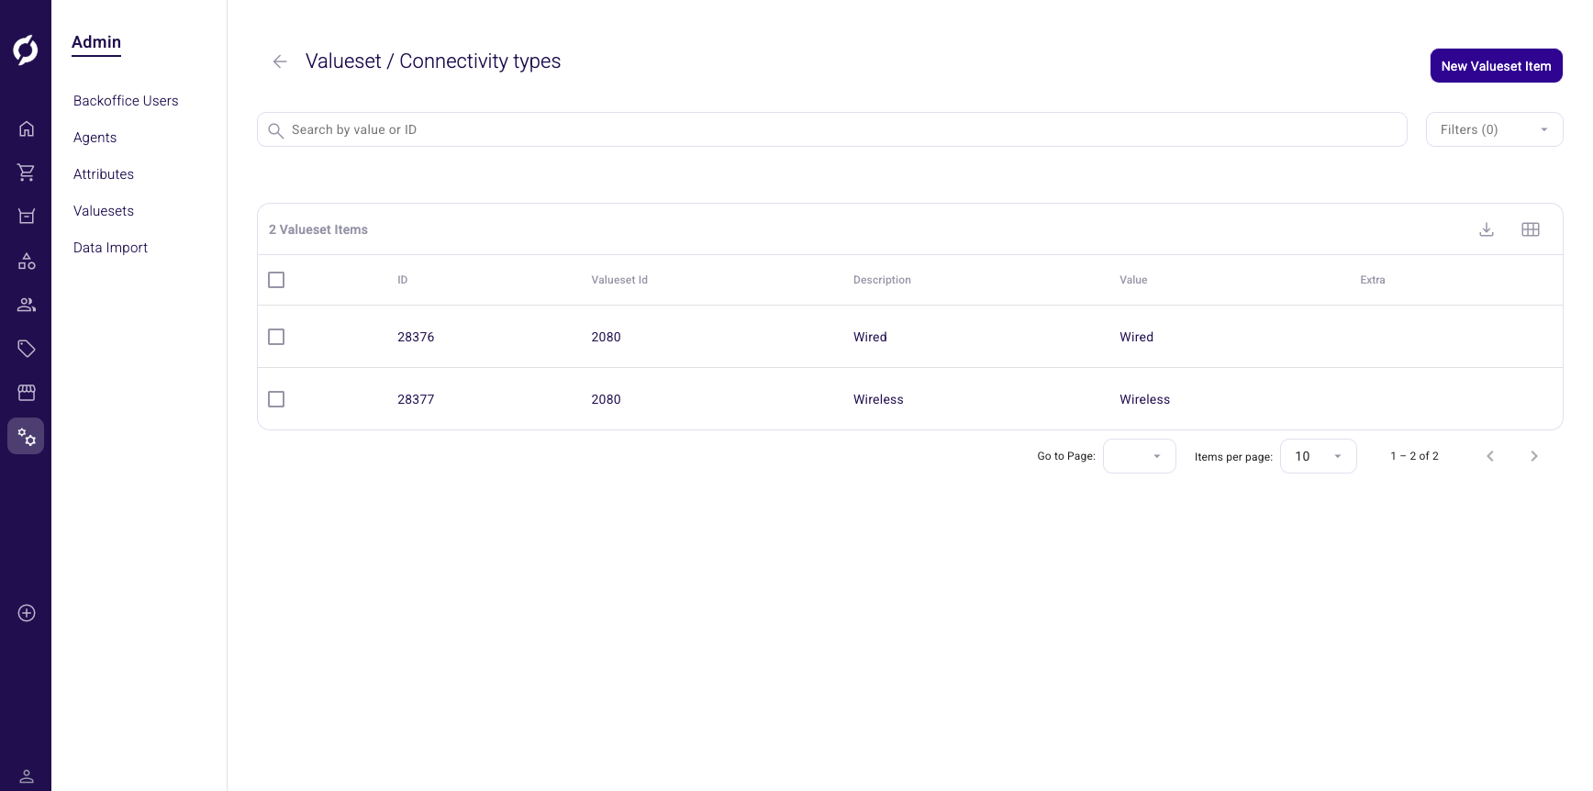Open the Filters (0) dropdown
Image resolution: width=1593 pixels, height=791 pixels.
[x=1494, y=129]
